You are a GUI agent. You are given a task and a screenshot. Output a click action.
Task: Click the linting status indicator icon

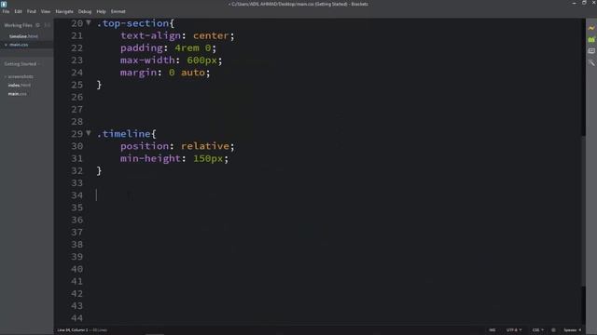[553, 330]
